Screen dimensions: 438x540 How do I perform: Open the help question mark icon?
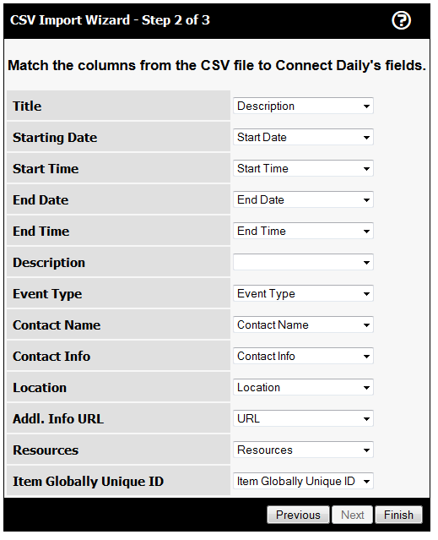tap(401, 20)
